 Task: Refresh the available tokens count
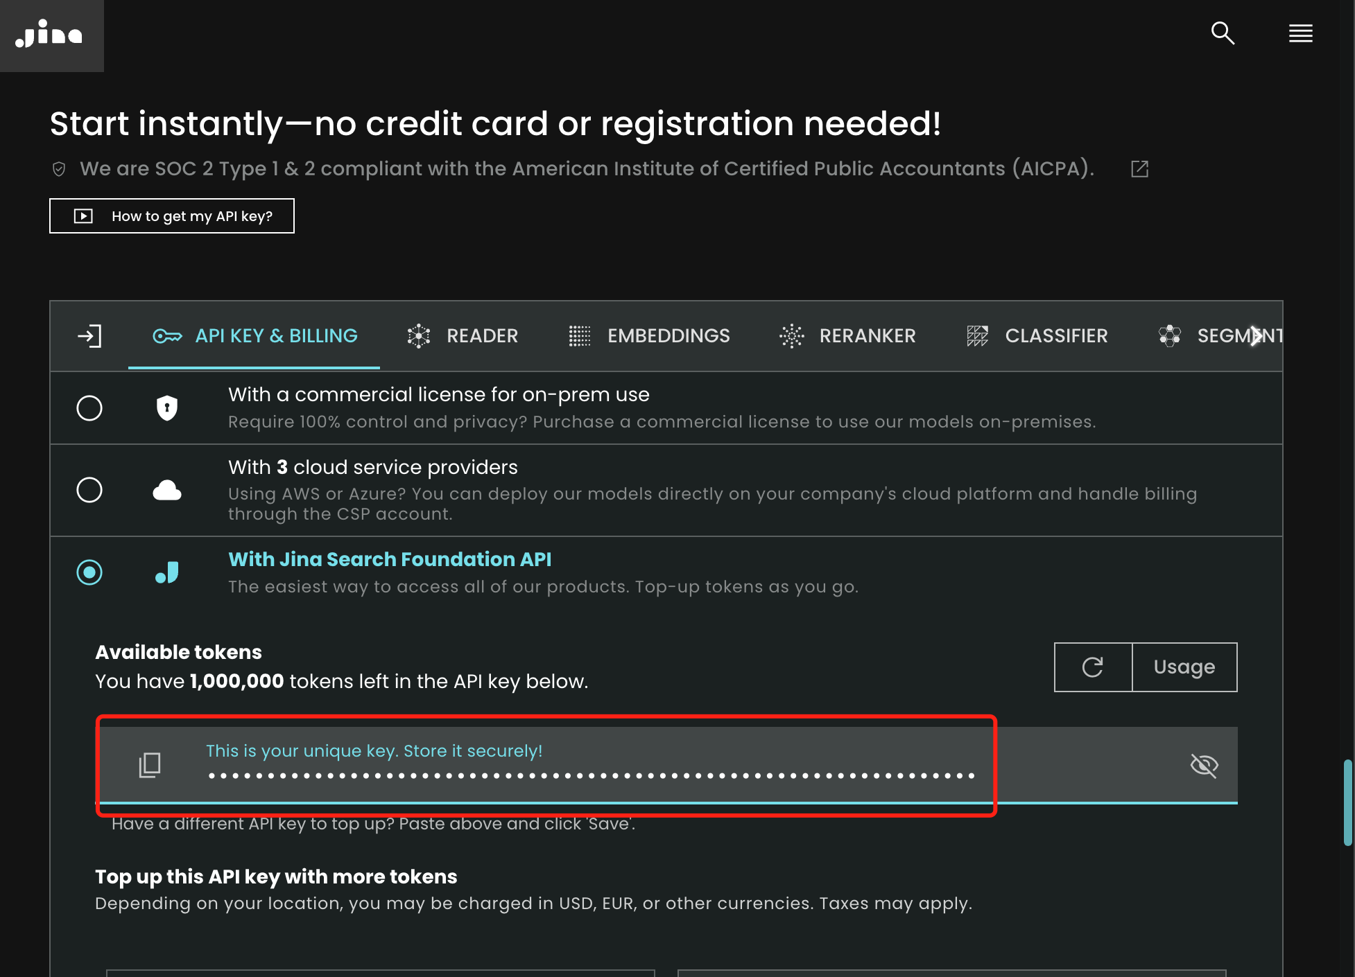1093,667
